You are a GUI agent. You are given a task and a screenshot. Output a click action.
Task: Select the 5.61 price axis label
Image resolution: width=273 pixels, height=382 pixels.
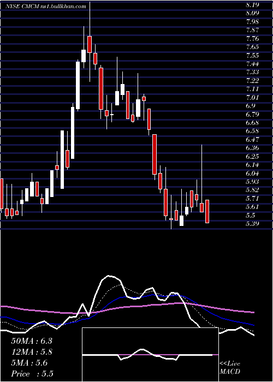[252, 207]
